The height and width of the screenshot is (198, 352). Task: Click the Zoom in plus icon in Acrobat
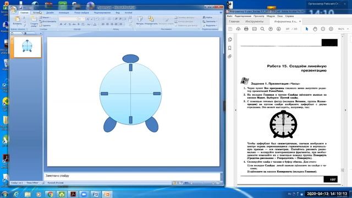click(331, 29)
